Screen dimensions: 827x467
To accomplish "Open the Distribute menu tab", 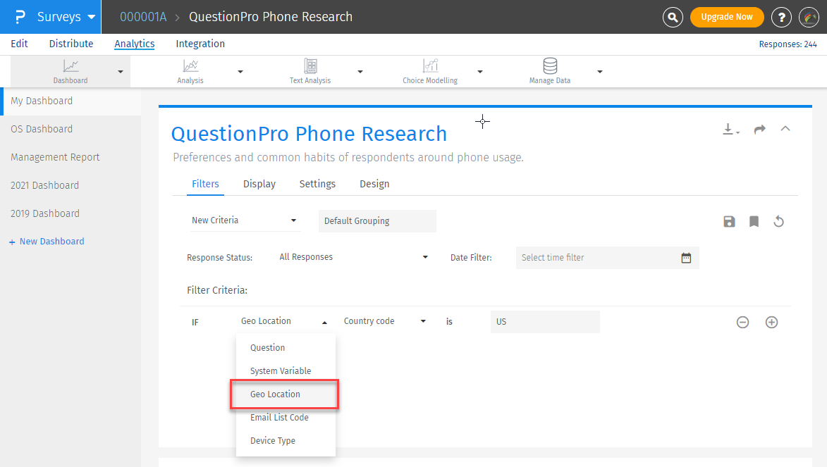I will click(x=71, y=44).
